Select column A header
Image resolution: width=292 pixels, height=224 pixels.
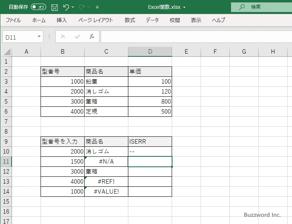pyautogui.click(x=26, y=52)
